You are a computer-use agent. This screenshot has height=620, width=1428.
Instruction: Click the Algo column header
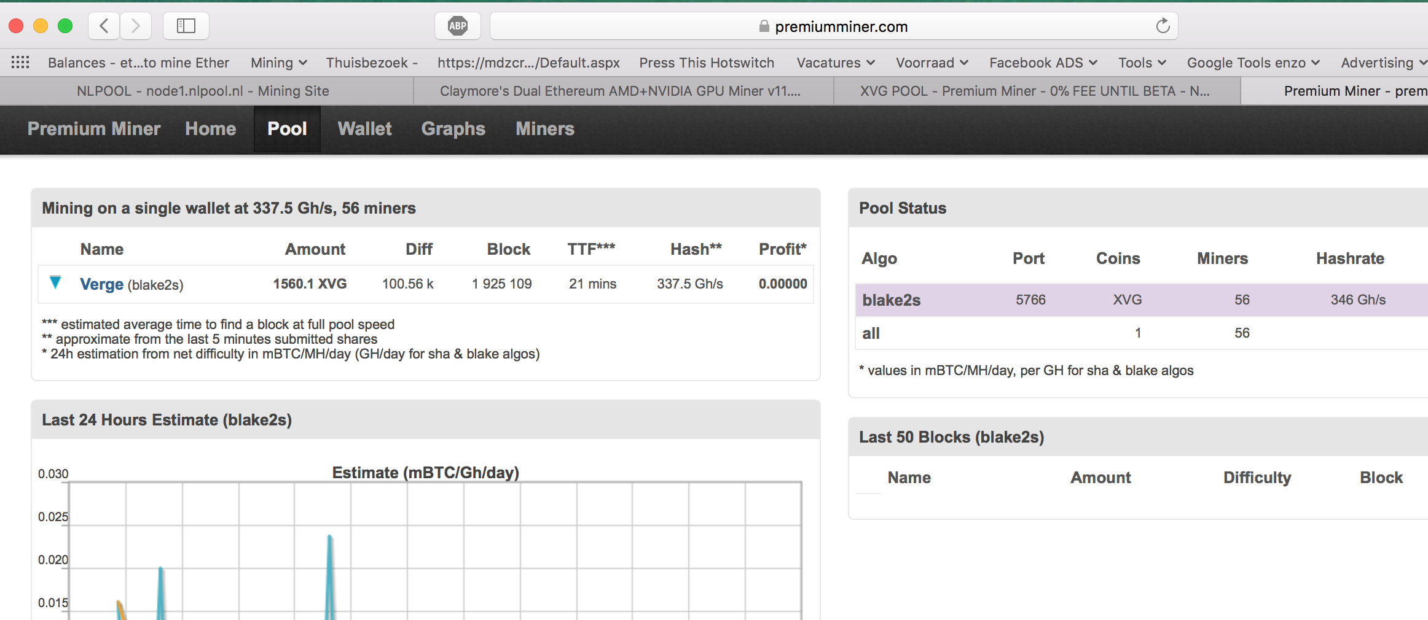pyautogui.click(x=879, y=258)
